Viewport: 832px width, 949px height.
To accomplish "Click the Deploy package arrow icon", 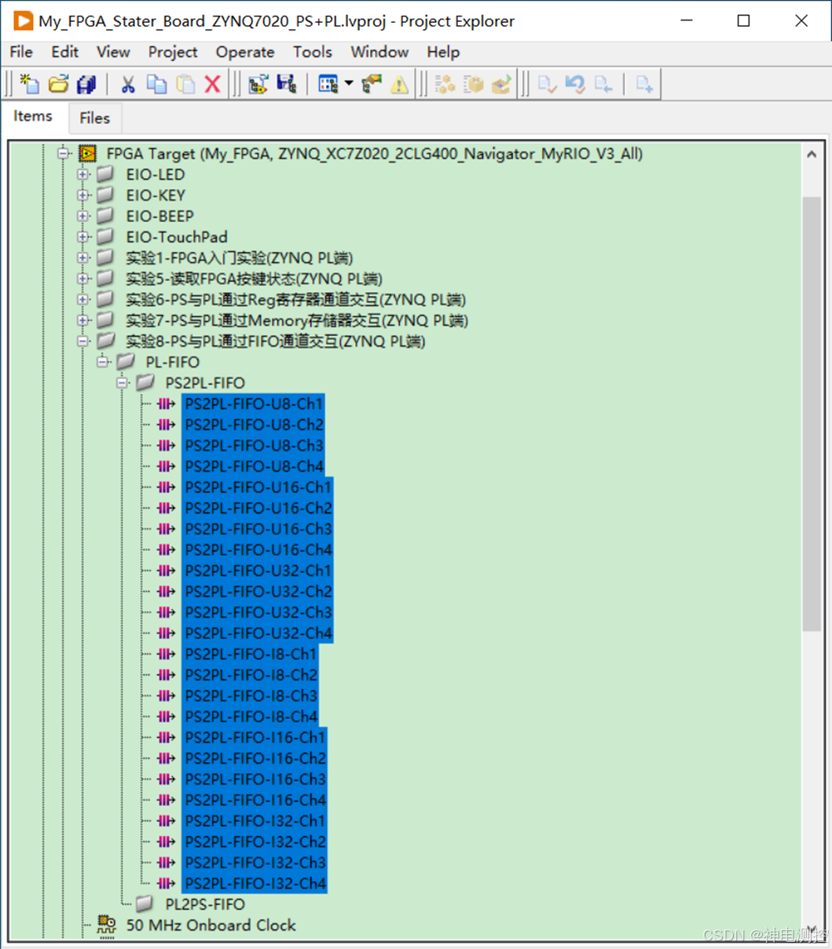I will pos(501,84).
